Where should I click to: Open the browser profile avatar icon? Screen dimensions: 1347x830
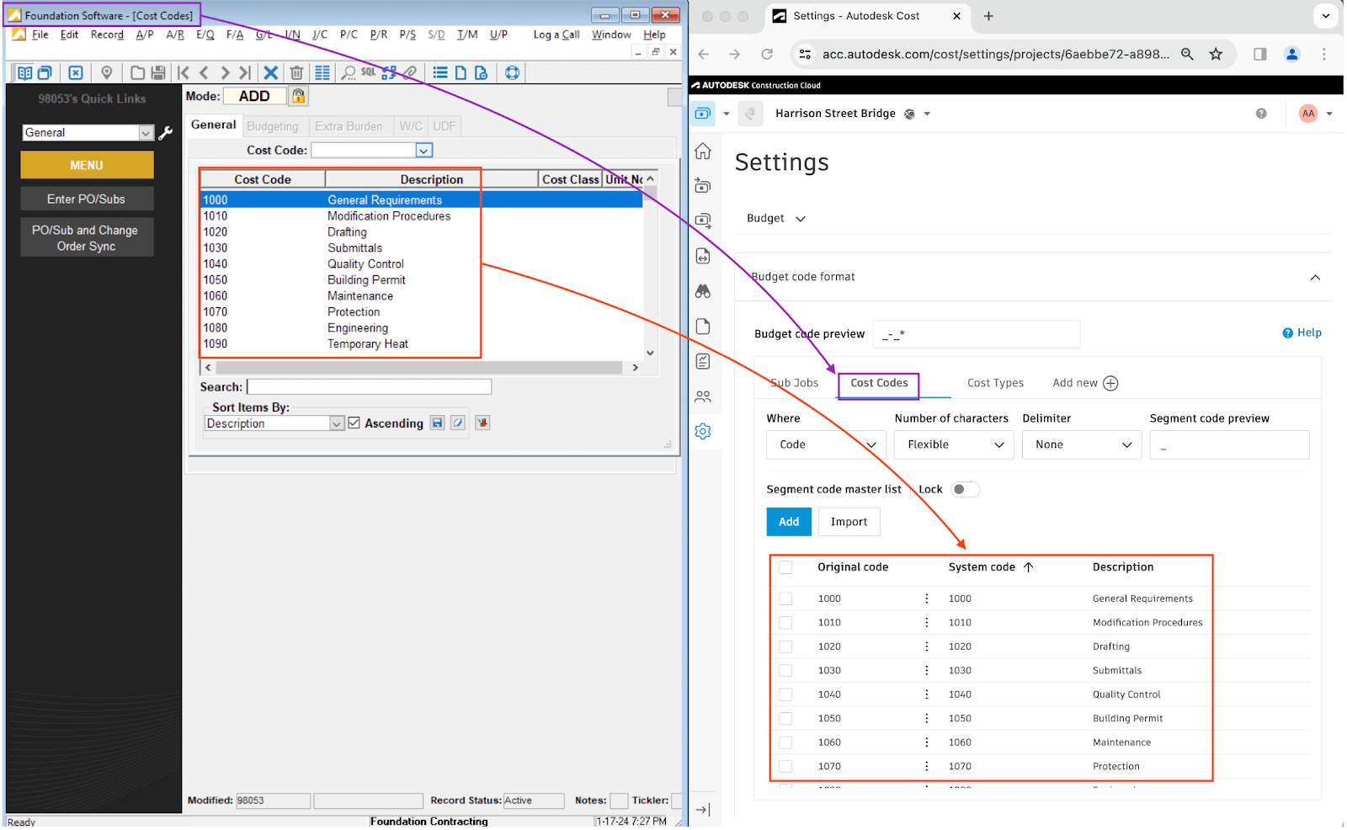pos(1291,54)
